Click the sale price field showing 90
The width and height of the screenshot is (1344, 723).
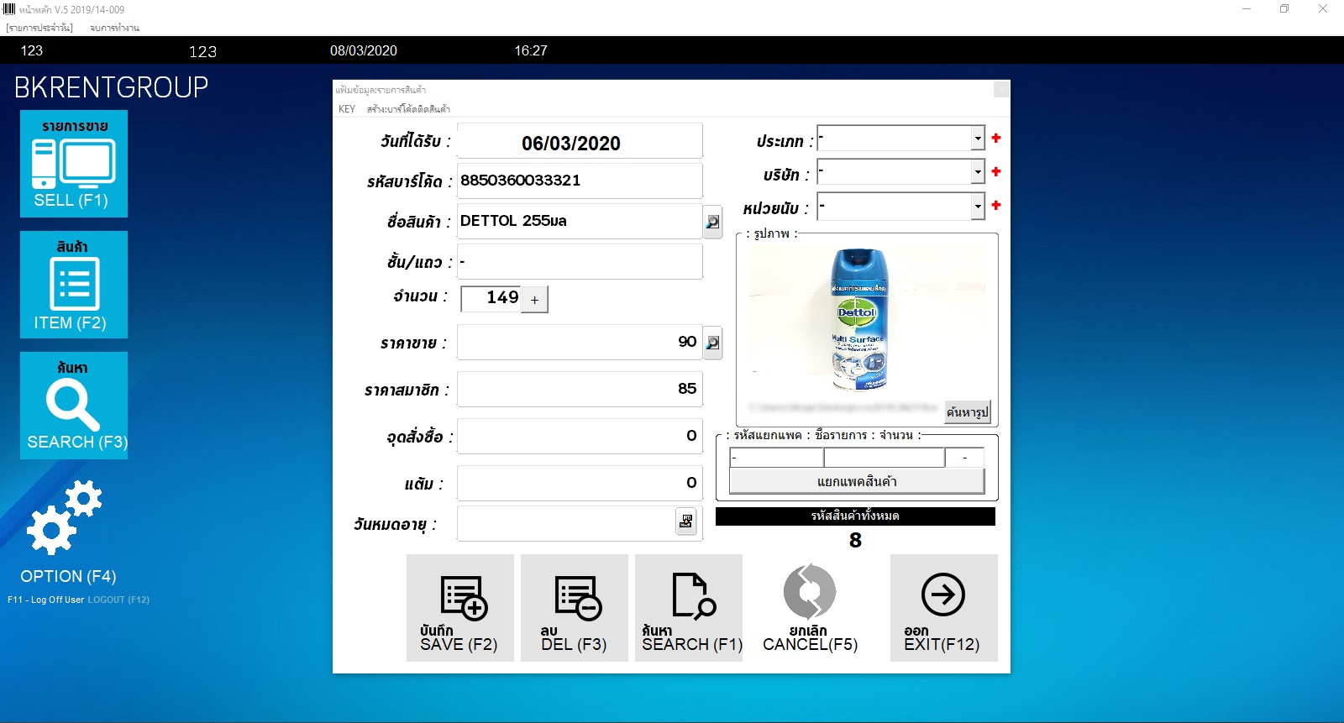tap(580, 342)
